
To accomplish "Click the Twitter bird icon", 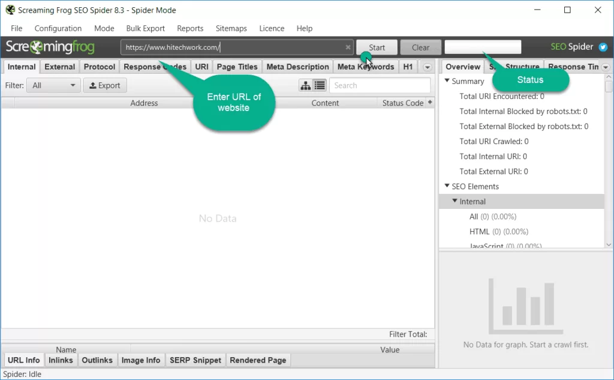I will pos(603,47).
